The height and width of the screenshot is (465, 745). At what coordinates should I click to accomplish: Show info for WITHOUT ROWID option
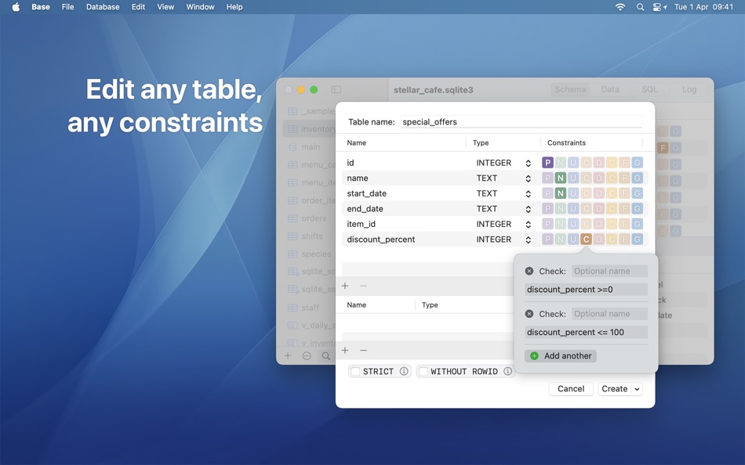(x=507, y=372)
